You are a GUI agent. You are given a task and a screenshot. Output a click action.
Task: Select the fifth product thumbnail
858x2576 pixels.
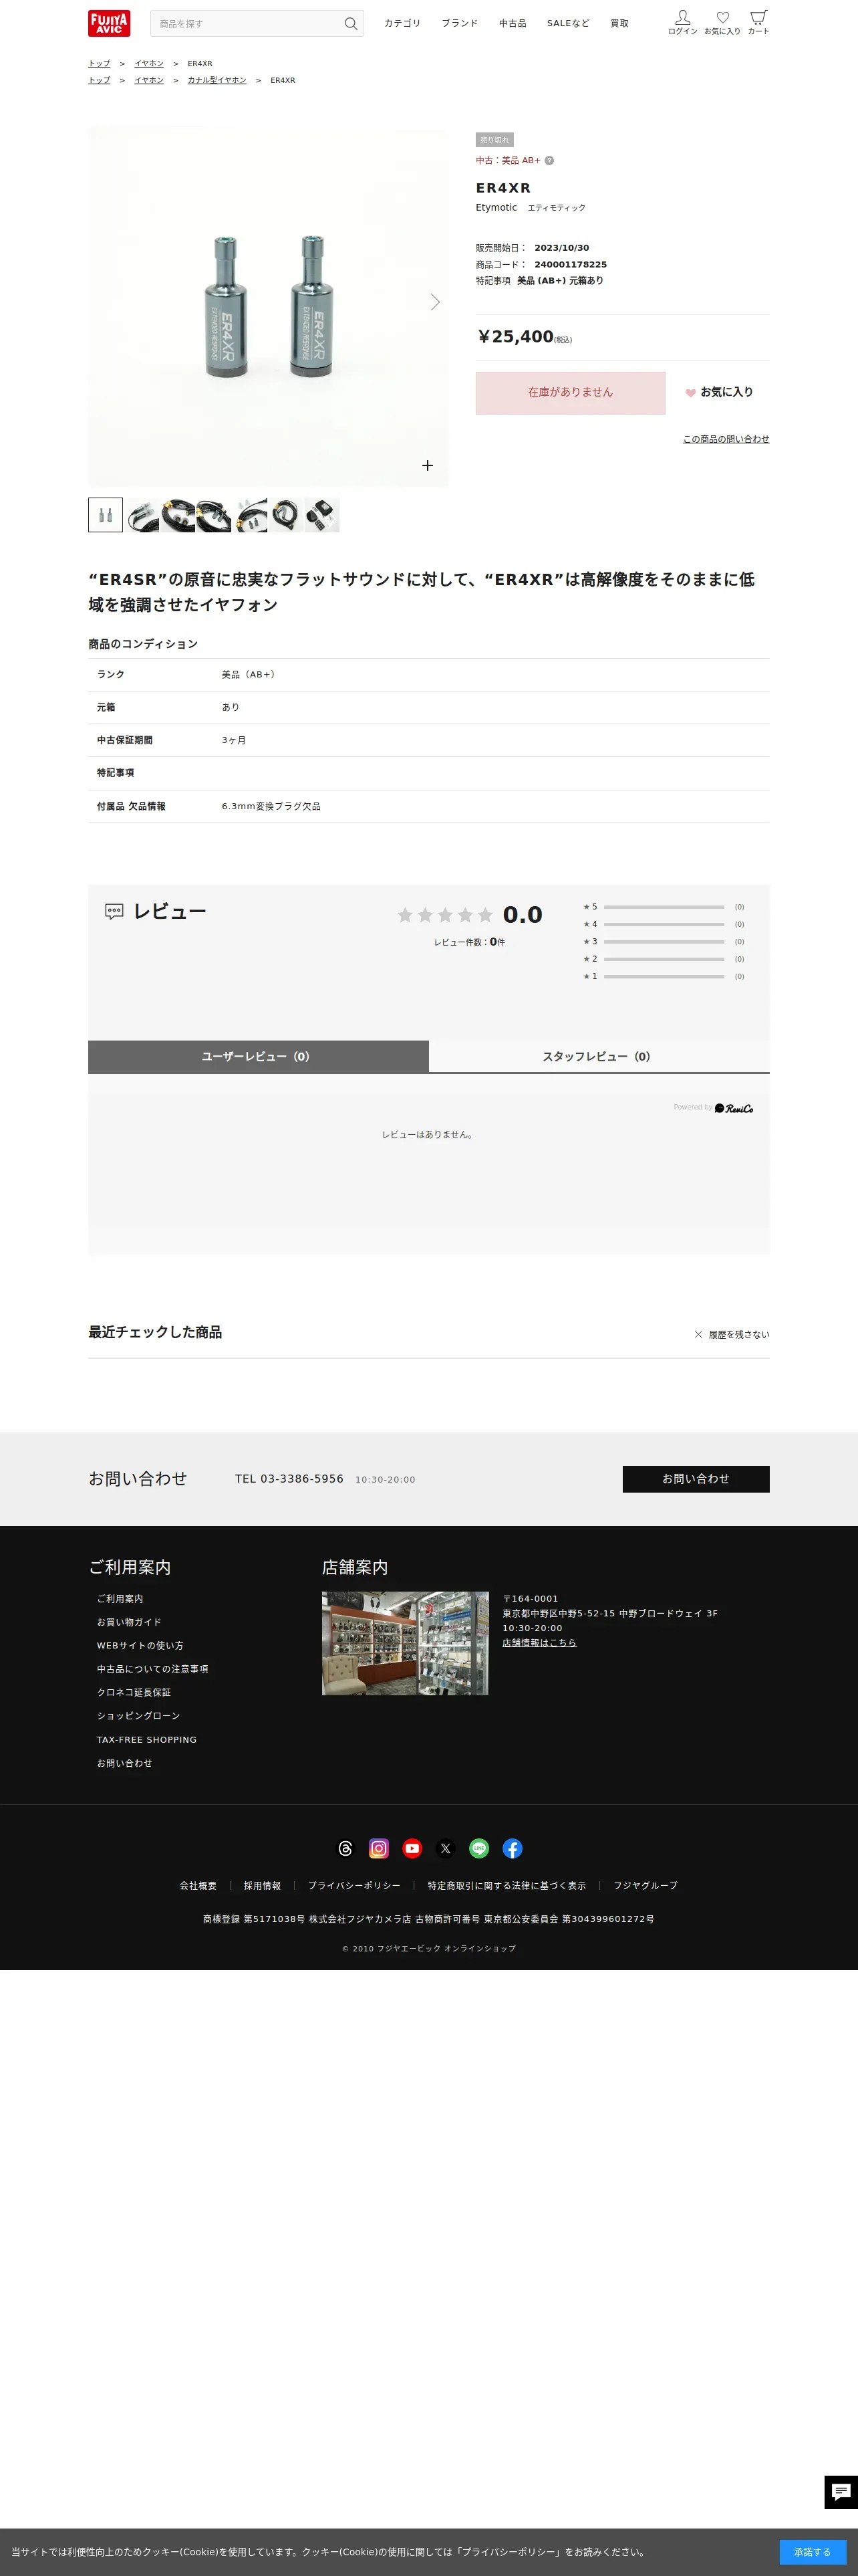251,515
